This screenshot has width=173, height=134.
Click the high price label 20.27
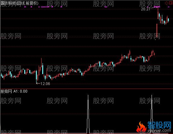click(146, 9)
